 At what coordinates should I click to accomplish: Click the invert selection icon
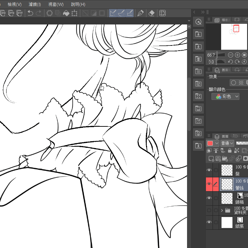click(94, 13)
